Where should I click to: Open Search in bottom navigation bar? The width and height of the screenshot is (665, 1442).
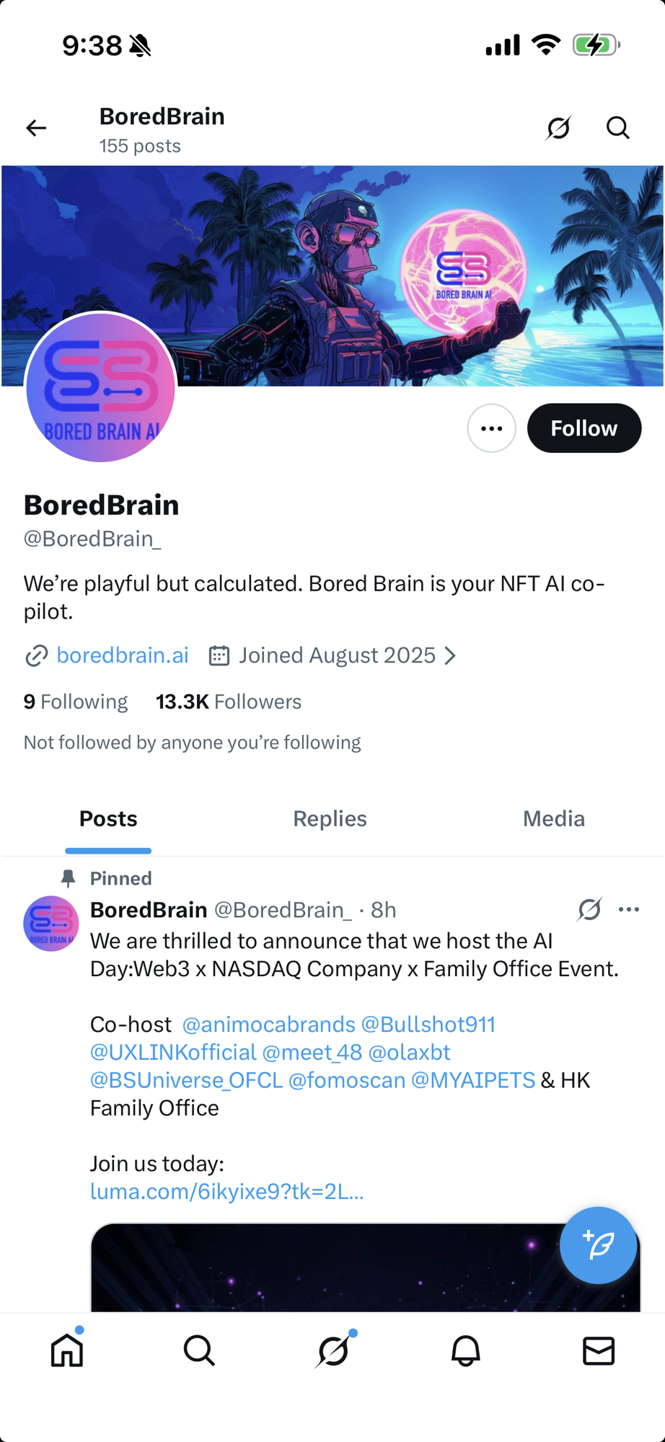(x=199, y=1350)
